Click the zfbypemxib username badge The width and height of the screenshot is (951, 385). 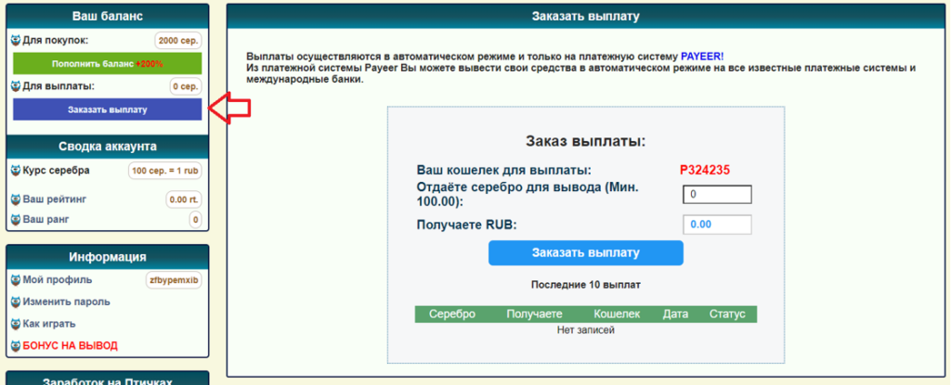(174, 280)
